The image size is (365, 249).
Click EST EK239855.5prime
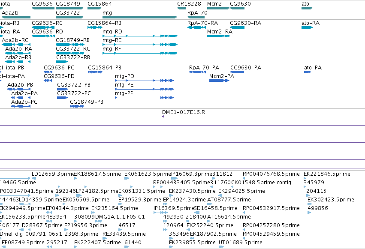point(171,247)
